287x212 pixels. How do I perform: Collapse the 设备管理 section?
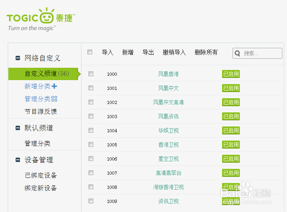click(x=18, y=160)
